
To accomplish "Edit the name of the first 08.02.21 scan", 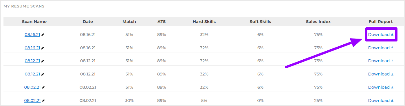I will [x=43, y=88].
